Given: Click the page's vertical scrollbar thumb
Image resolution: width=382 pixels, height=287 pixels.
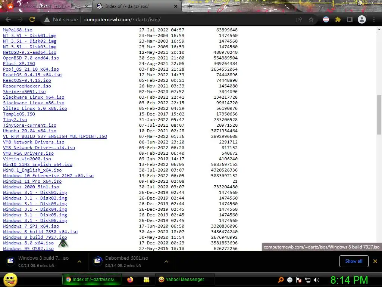Looking at the screenshot, I should tap(379, 115).
